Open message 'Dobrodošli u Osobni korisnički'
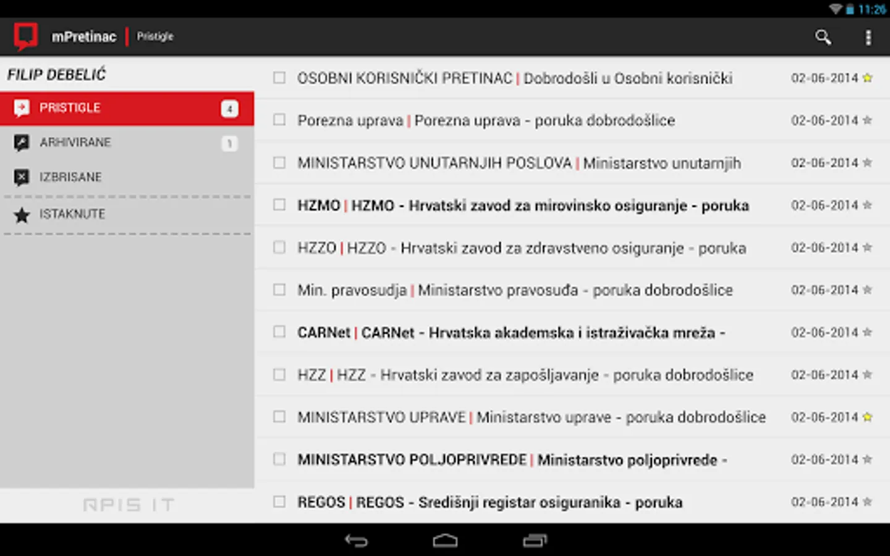This screenshot has height=556, width=890. [628, 78]
